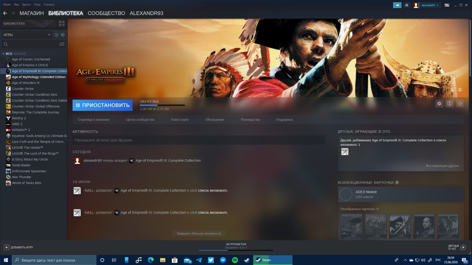Open the Справка menu
The image size is (472, 265).
coord(49,4)
